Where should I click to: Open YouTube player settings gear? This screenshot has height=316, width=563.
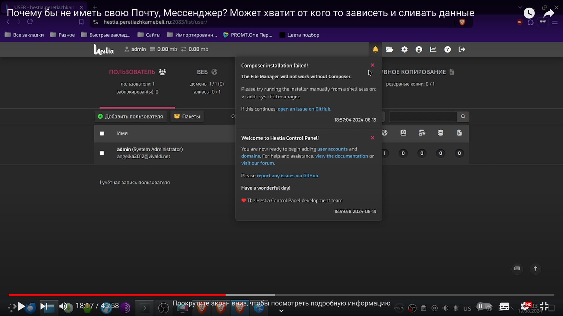(x=525, y=307)
